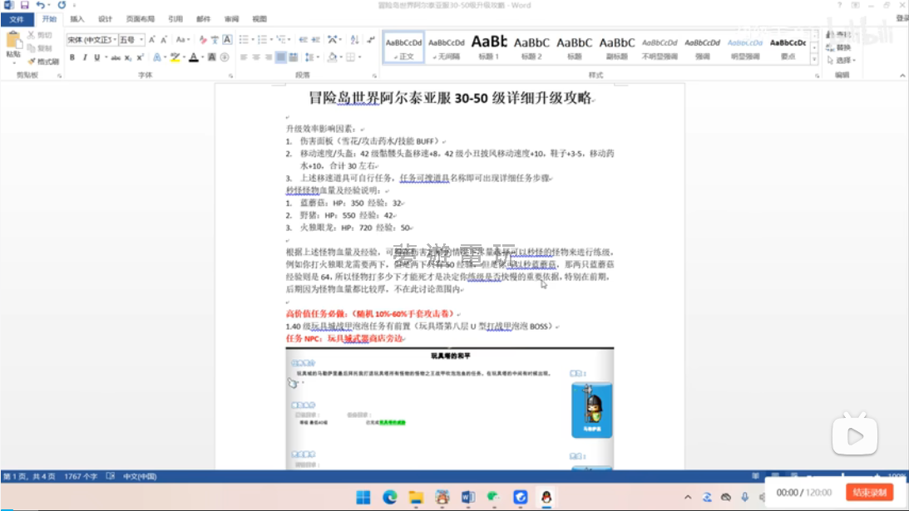This screenshot has height=511, width=909.
Task: Toggle justify paragraph alignment
Action: (281, 57)
